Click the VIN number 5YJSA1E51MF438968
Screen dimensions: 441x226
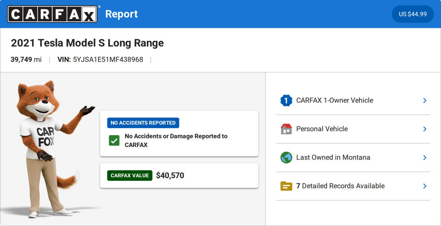[x=108, y=59]
